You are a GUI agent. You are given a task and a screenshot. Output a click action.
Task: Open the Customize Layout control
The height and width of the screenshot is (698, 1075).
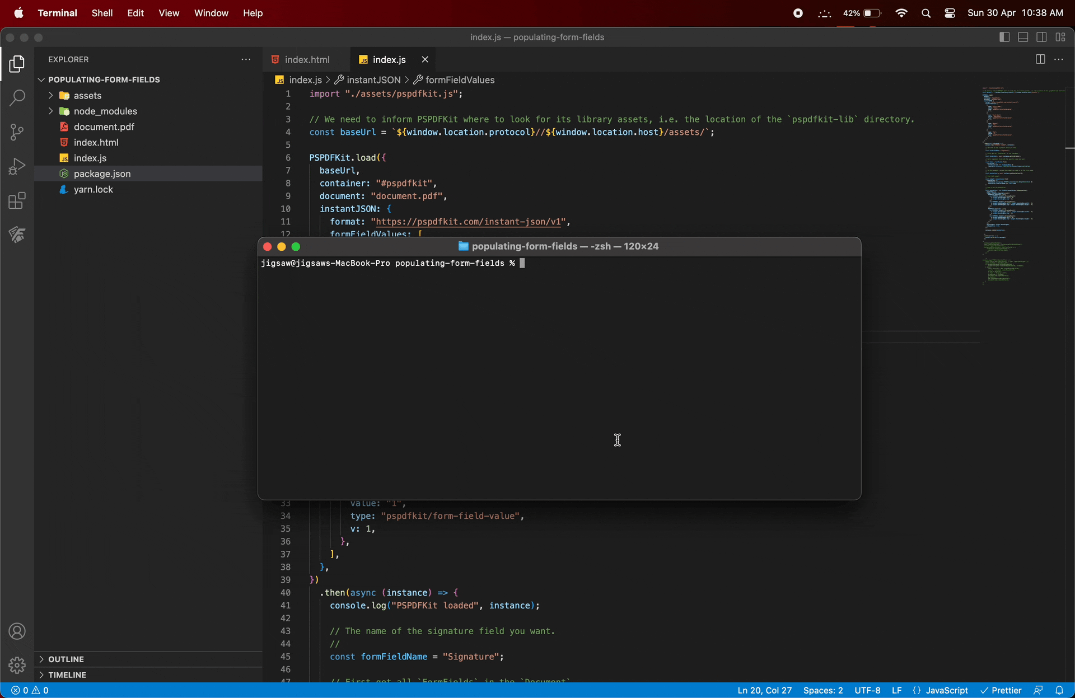point(1062,37)
